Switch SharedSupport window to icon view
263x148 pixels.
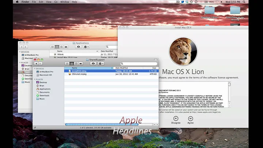pyautogui.click(x=67, y=64)
